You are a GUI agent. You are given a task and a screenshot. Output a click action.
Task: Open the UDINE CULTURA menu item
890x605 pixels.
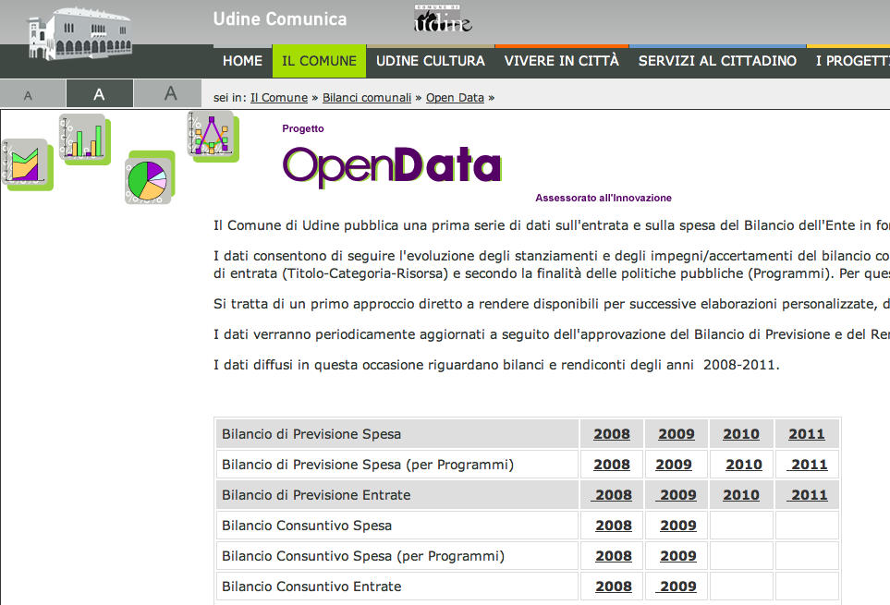[431, 61]
